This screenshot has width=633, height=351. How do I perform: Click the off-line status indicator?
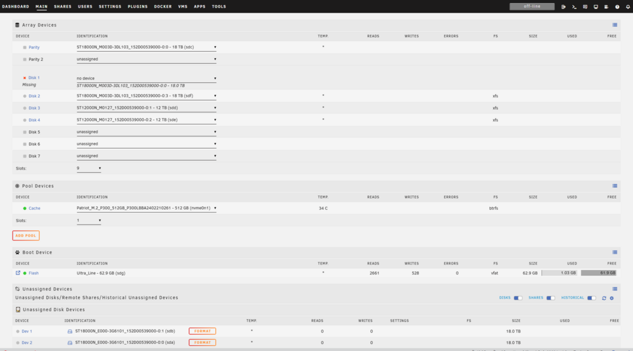[x=532, y=6]
